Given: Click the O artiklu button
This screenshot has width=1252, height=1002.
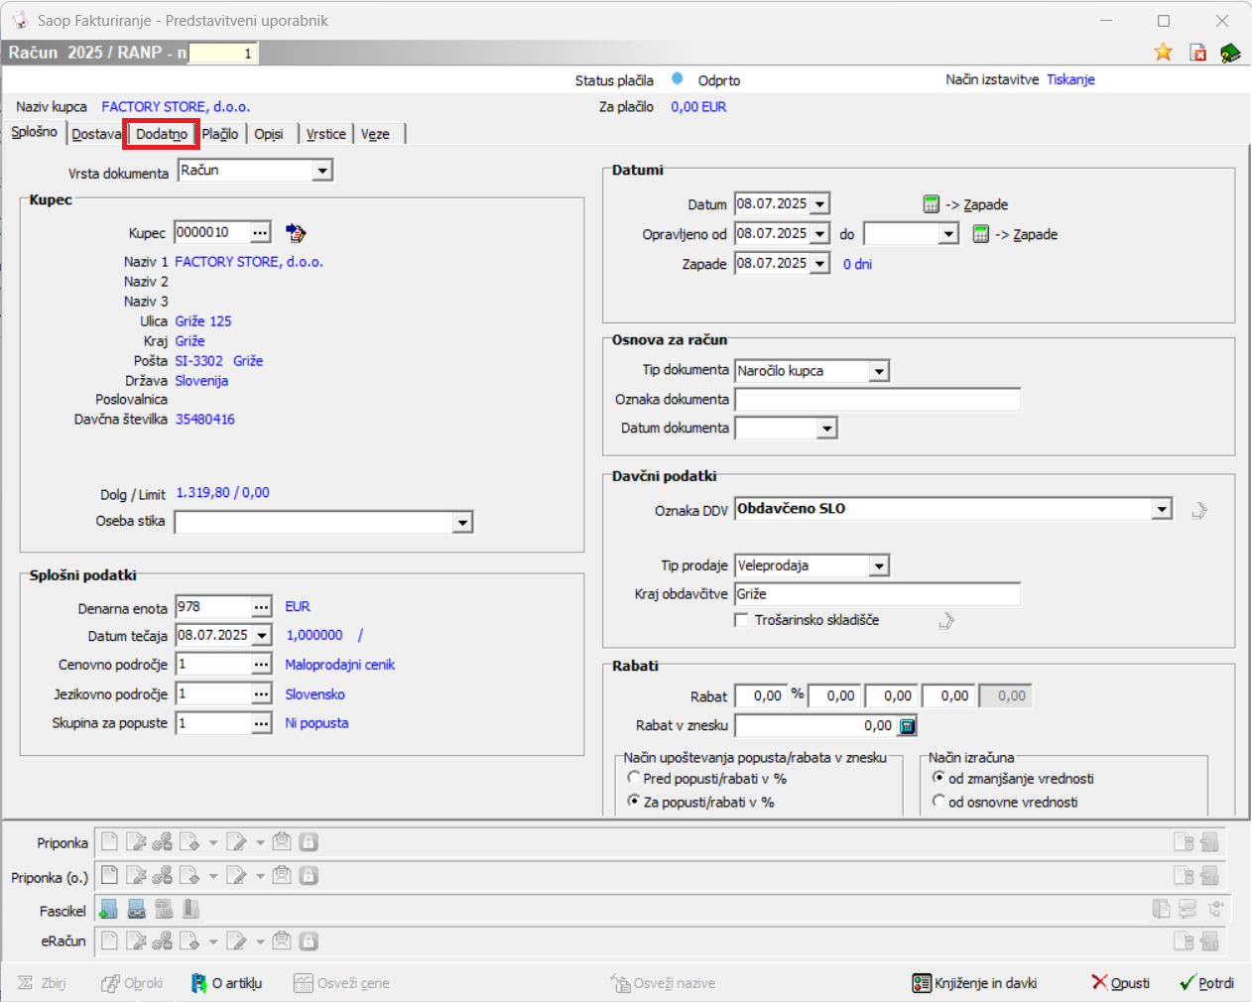Looking at the screenshot, I should click(226, 983).
